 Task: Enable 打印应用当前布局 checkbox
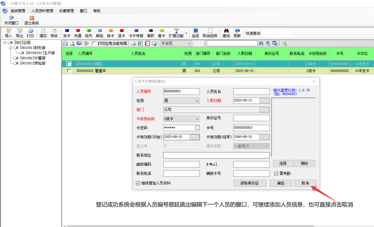tap(94, 44)
